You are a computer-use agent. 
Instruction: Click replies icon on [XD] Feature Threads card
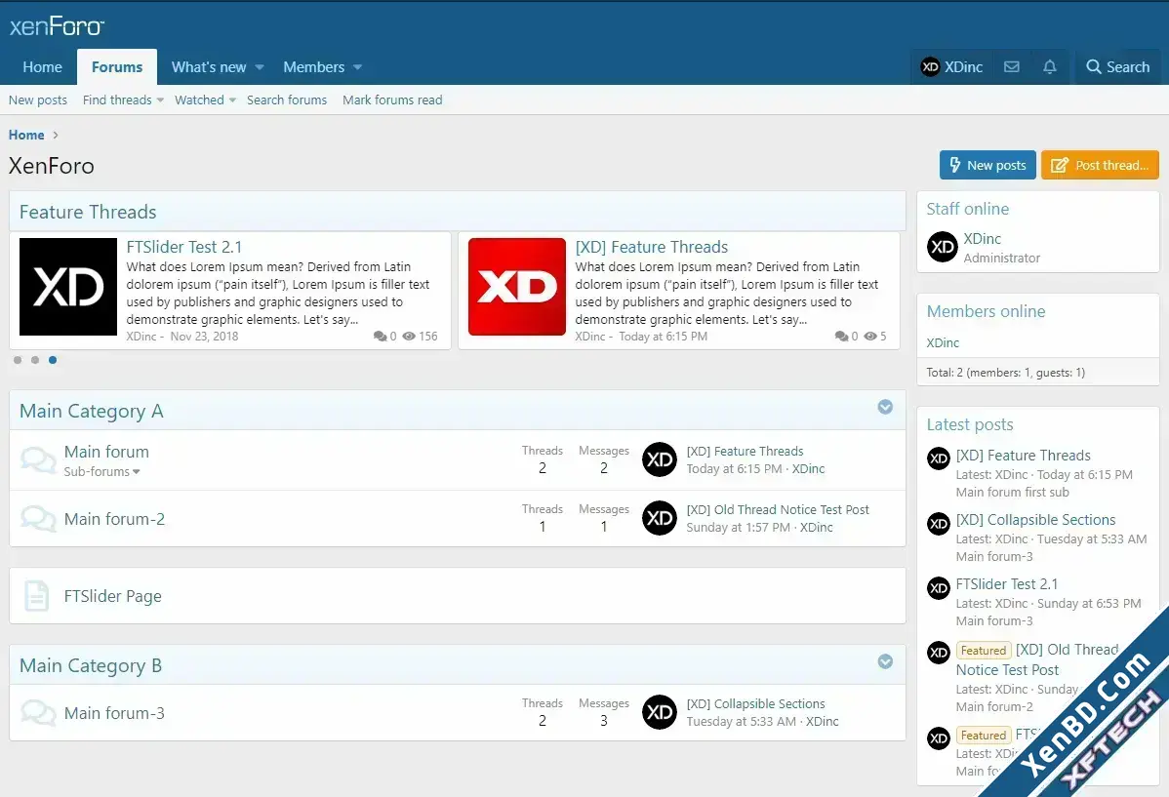(842, 337)
